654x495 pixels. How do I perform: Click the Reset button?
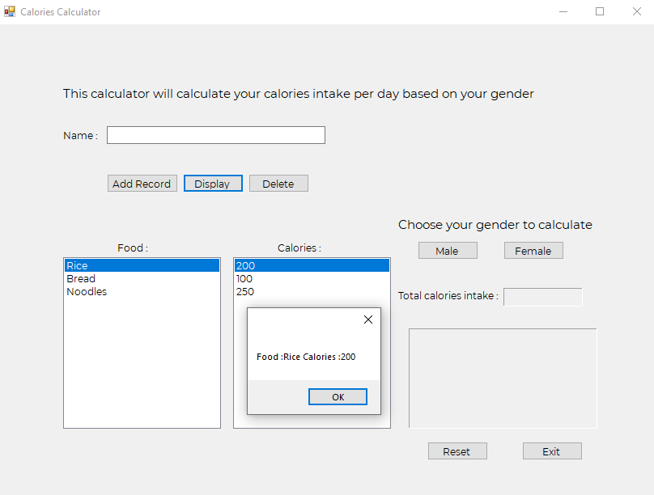(x=457, y=451)
